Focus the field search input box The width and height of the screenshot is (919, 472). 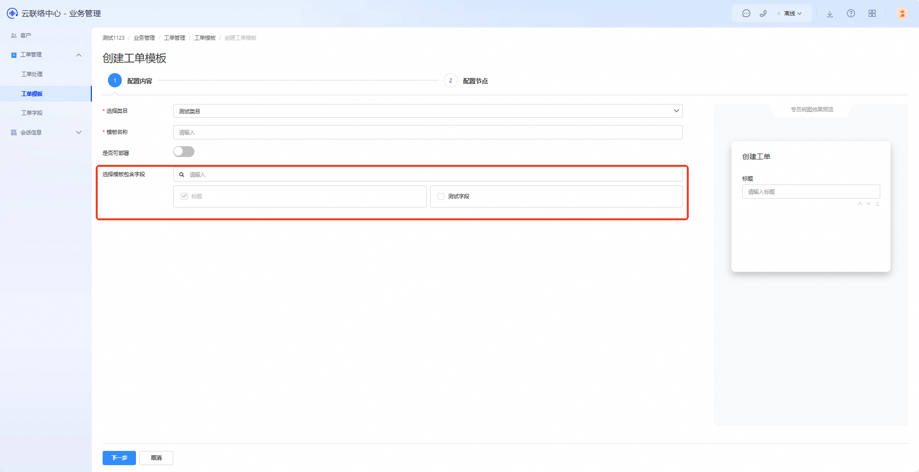point(428,175)
